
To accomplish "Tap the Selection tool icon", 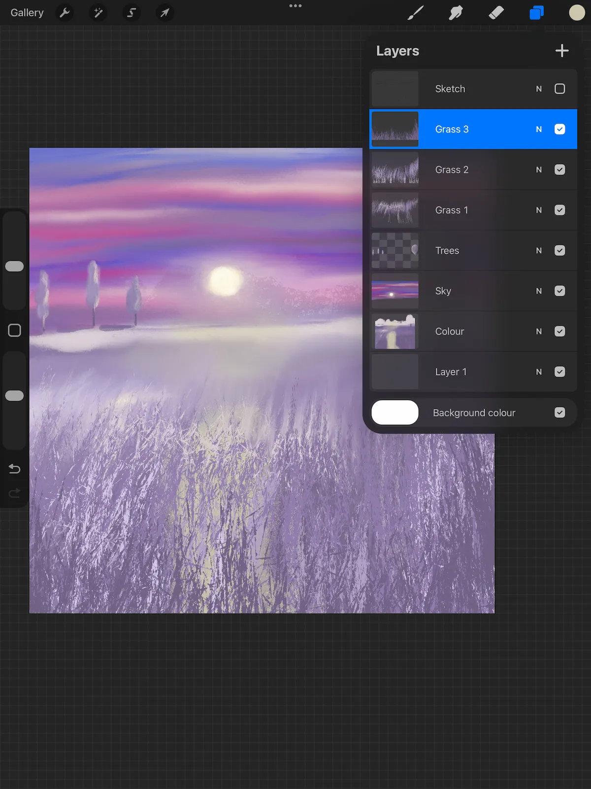I will coord(131,13).
